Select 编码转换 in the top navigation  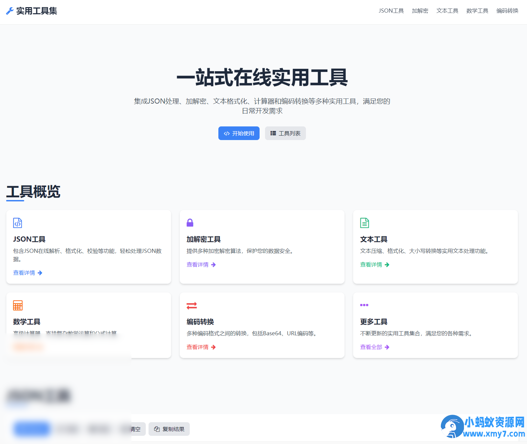pyautogui.click(x=507, y=11)
